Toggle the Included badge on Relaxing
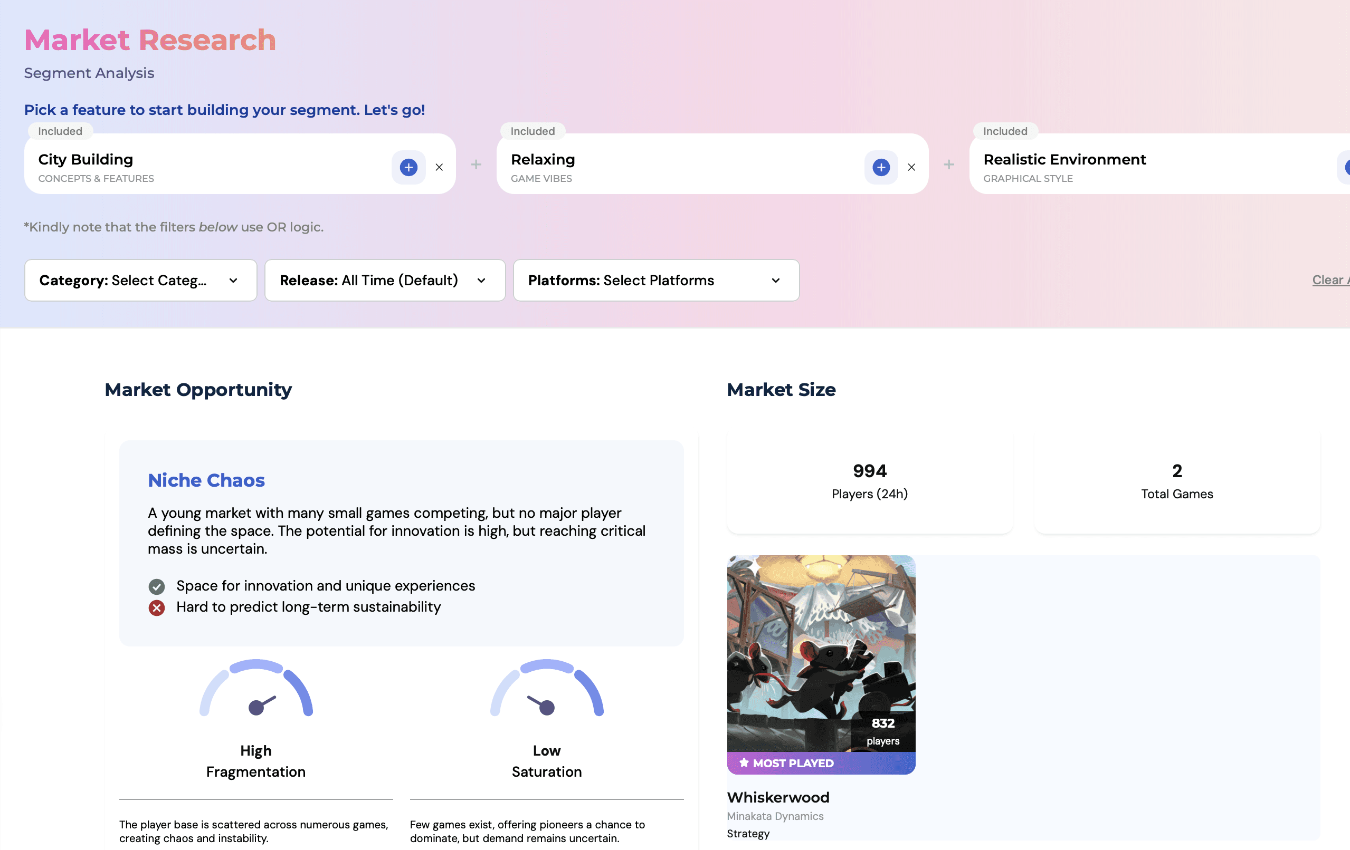This screenshot has height=850, width=1350. 533,131
